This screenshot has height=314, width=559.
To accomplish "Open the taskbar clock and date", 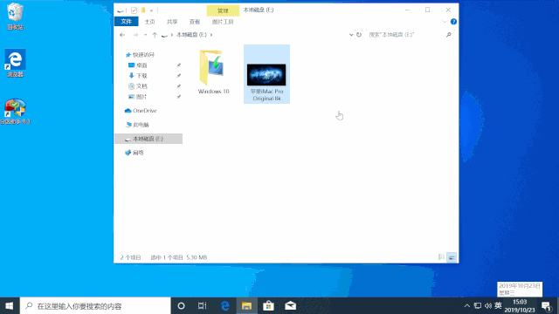I will point(520,306).
